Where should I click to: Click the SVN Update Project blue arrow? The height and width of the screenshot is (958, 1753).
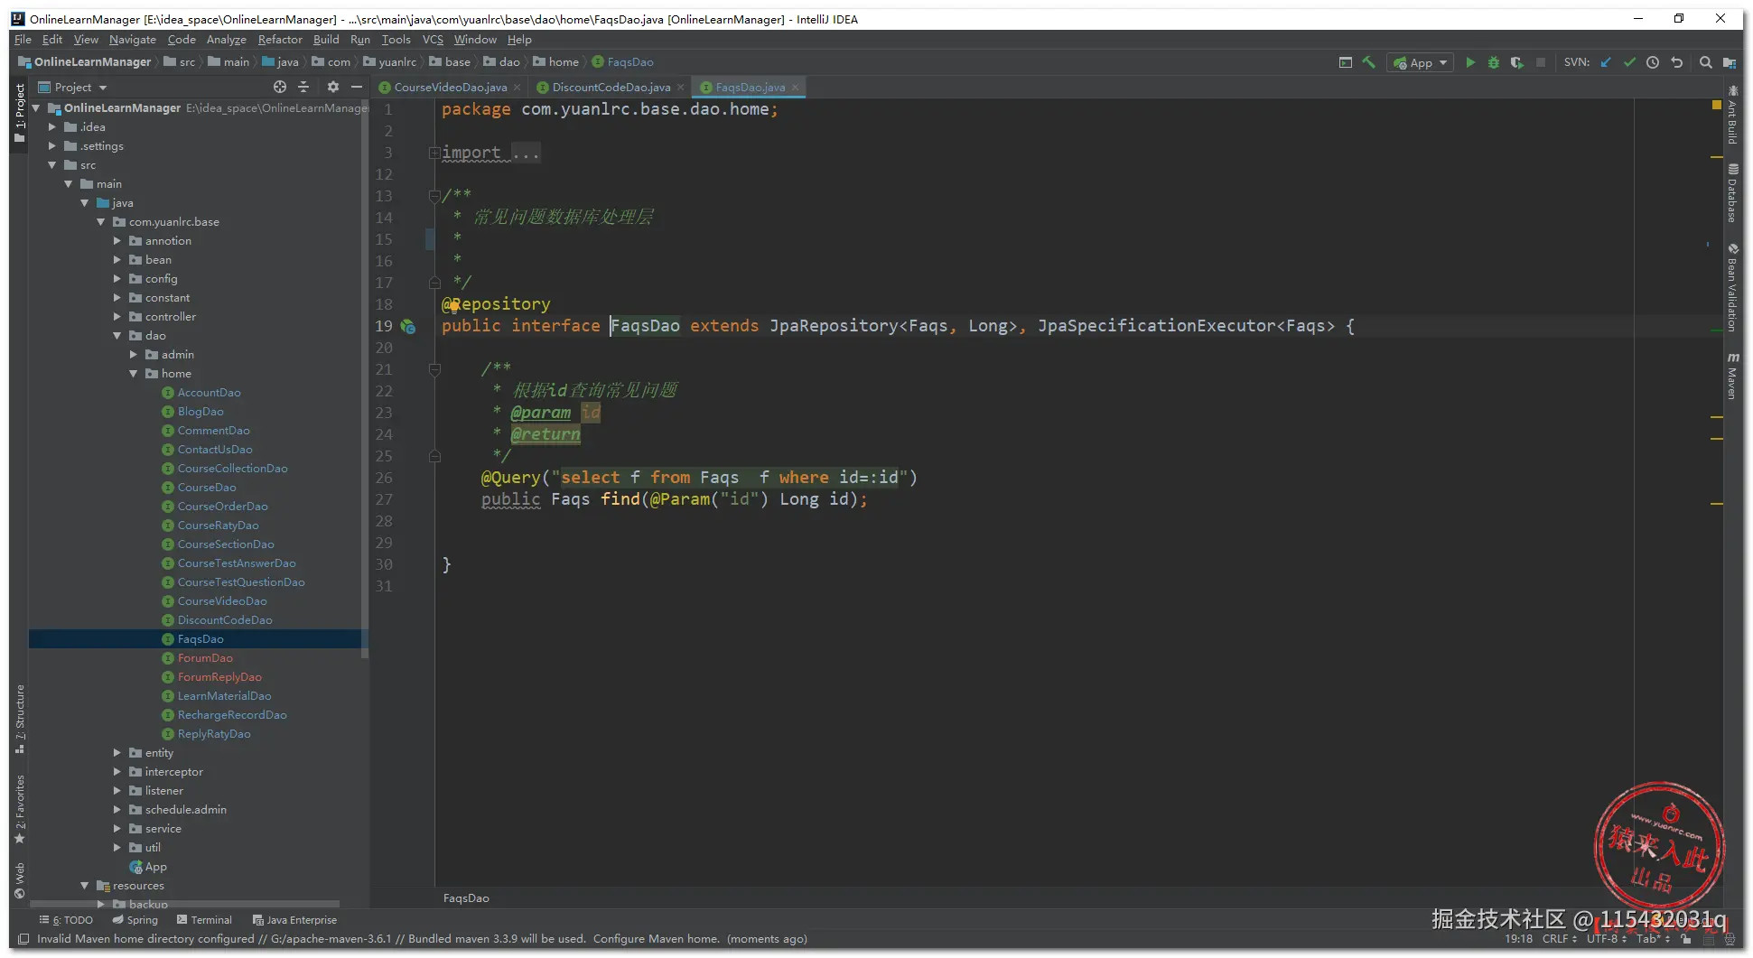(x=1606, y=62)
